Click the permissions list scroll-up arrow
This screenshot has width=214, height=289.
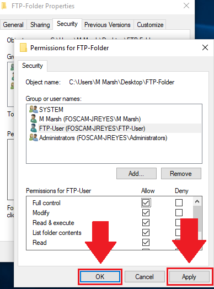point(197,201)
